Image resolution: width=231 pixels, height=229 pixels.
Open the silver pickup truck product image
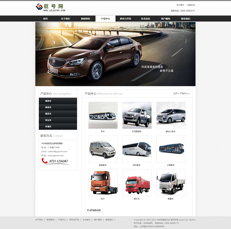(137, 115)
